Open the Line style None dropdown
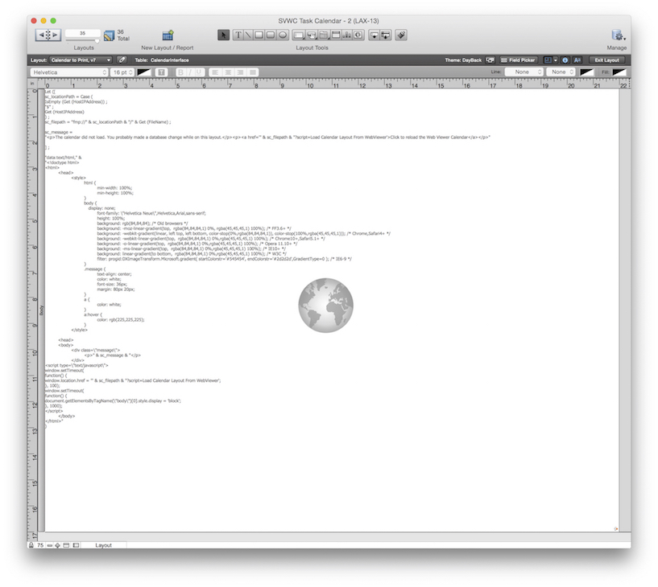 (524, 72)
